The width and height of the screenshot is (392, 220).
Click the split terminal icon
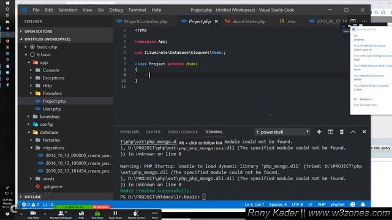pos(331,132)
